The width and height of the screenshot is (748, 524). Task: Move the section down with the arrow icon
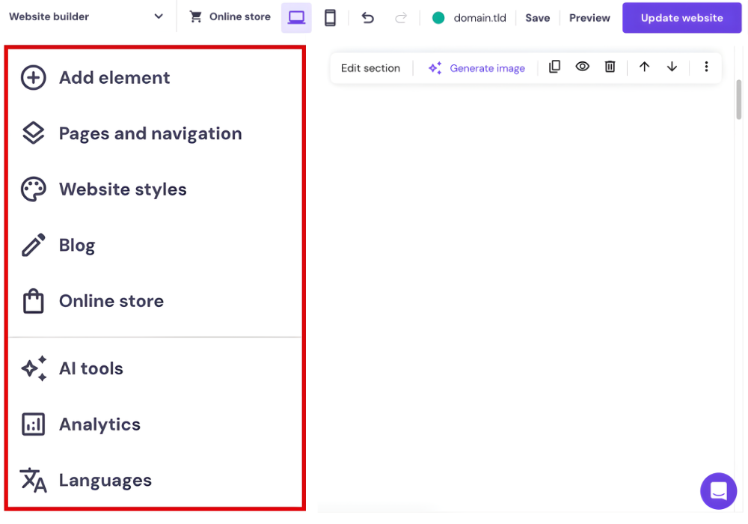pos(672,67)
